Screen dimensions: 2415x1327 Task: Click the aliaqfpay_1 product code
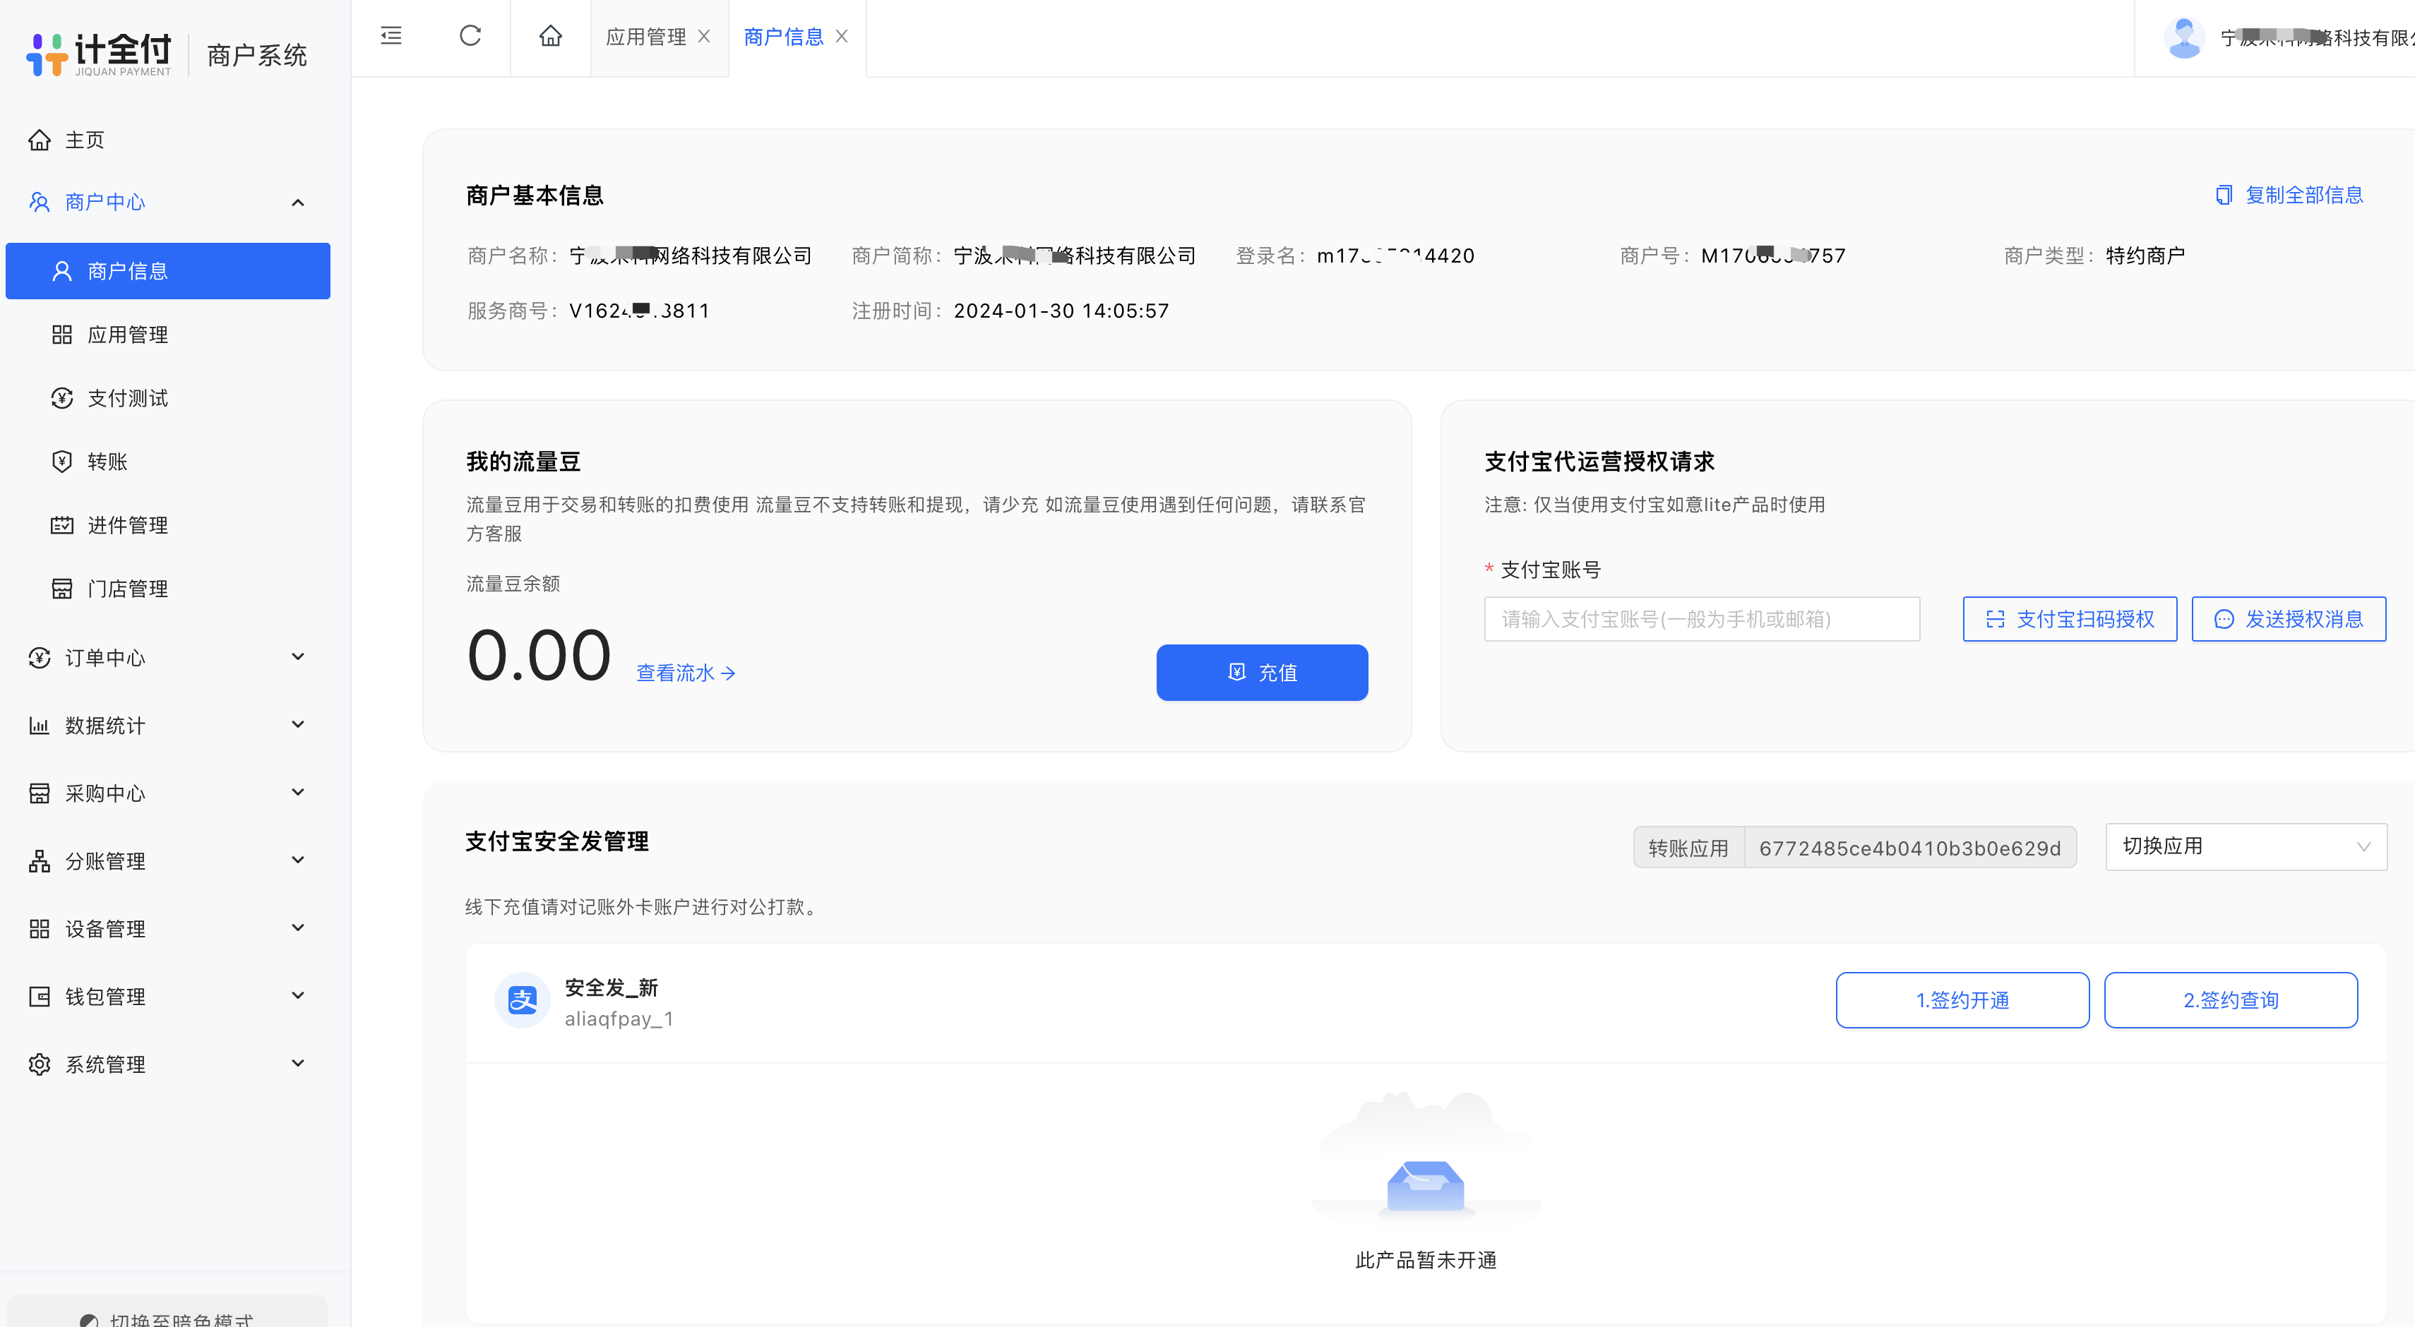click(x=619, y=1019)
